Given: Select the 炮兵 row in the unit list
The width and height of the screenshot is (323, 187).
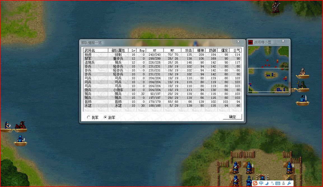Looking at the screenshot, I should pos(162,90).
